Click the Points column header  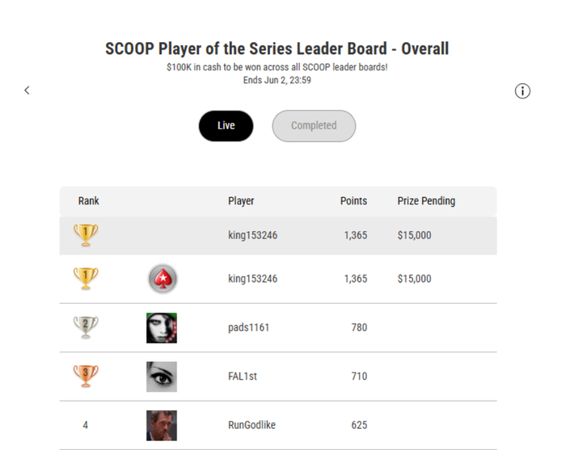pyautogui.click(x=353, y=201)
